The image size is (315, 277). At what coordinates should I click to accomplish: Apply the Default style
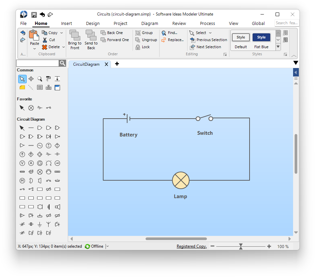pyautogui.click(x=241, y=40)
